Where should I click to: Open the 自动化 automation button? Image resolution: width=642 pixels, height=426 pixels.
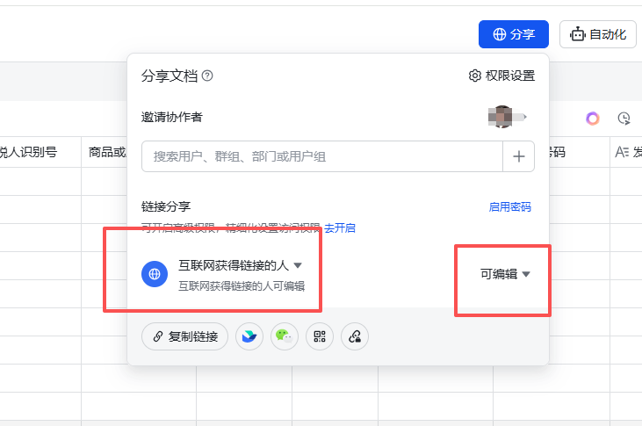tap(598, 34)
